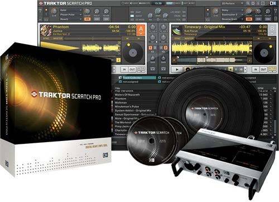
Task: Toggle SYNC on Deck B
Action: (x=177, y=39)
